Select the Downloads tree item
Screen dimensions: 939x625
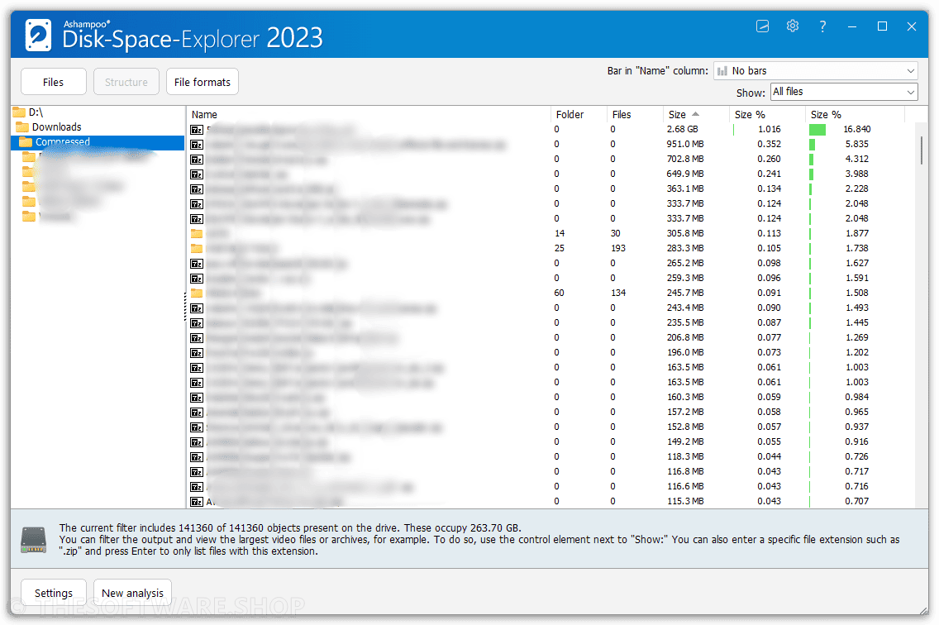tap(56, 127)
